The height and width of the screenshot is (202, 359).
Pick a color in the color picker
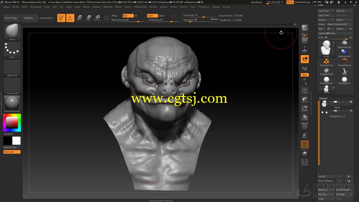pyautogui.click(x=12, y=123)
